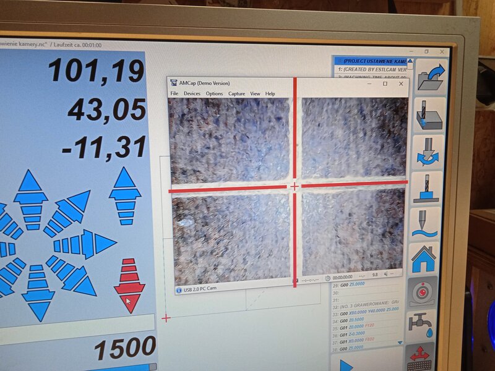Close the AMCap window
The width and height of the screenshot is (495, 371).
point(401,83)
